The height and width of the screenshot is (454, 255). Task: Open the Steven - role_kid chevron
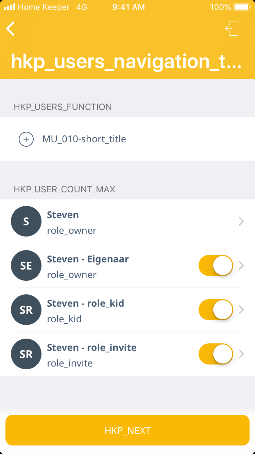pos(241,310)
